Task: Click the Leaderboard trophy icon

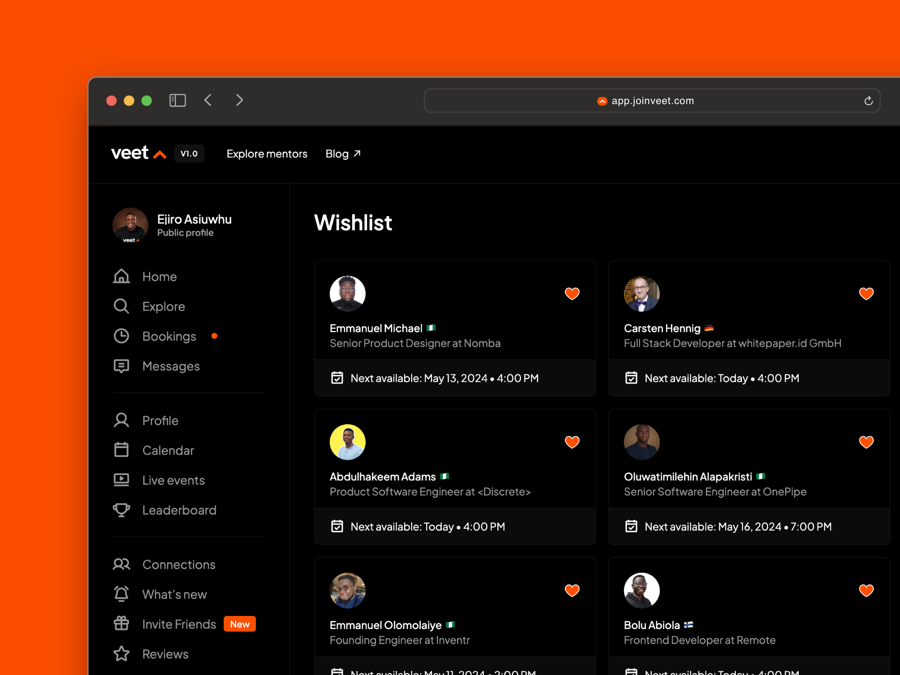Action: (x=121, y=510)
